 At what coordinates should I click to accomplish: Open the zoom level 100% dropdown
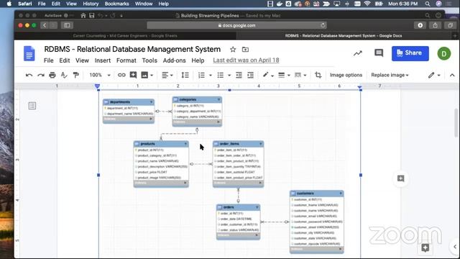[x=100, y=75]
